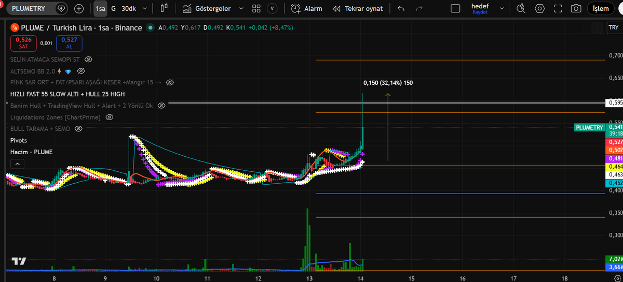Click the 13 date on time axis

tap(310, 278)
